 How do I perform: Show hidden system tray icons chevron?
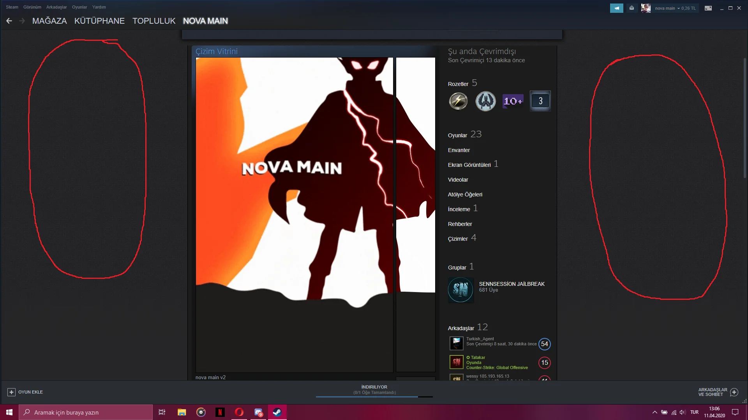654,412
